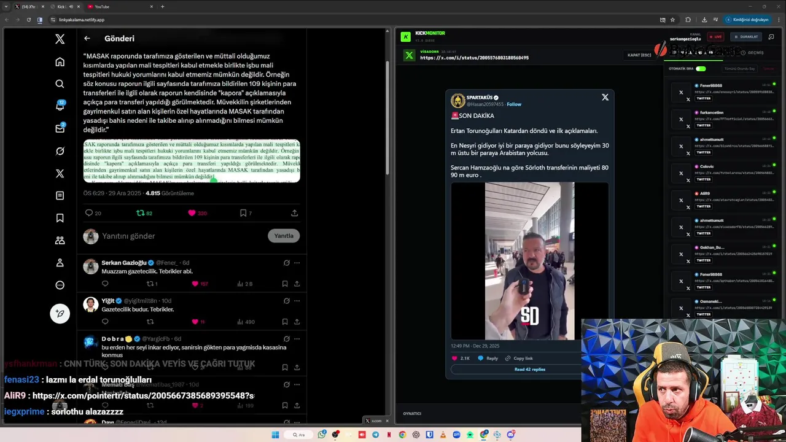Click Follow next to SPARTAKÜS
Image resolution: width=786 pixels, height=442 pixels.
(514, 104)
